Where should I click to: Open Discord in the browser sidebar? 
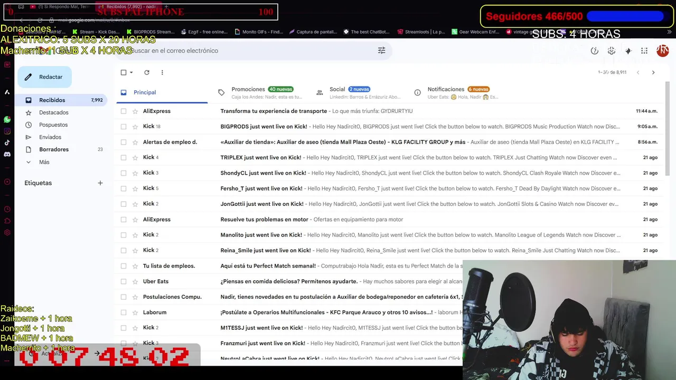[7, 155]
